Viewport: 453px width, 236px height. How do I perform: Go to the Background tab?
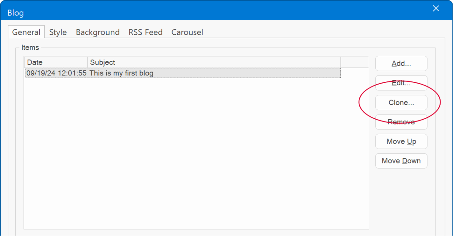click(x=98, y=32)
